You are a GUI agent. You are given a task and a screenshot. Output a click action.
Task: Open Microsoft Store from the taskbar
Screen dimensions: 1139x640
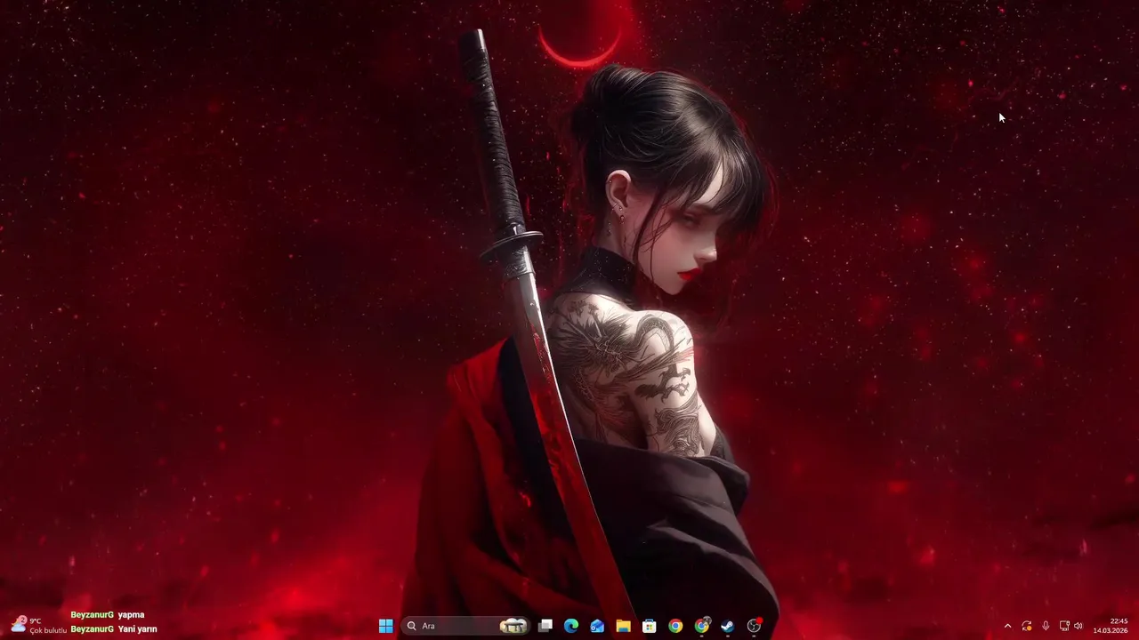[x=650, y=626]
